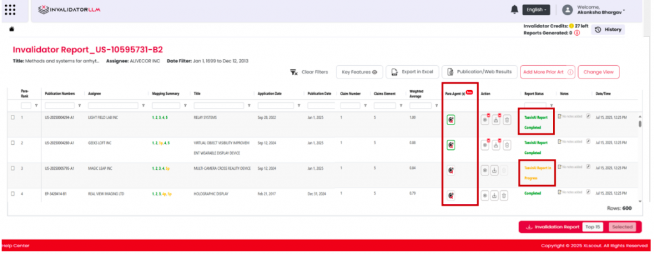The width and height of the screenshot is (654, 254).
Task: Click Export in Excel button
Action: point(412,71)
